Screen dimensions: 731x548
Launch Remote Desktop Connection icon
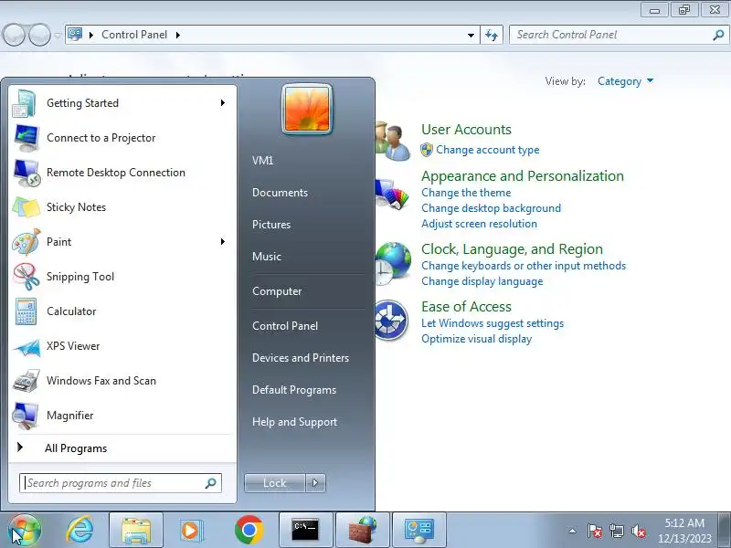point(26,173)
